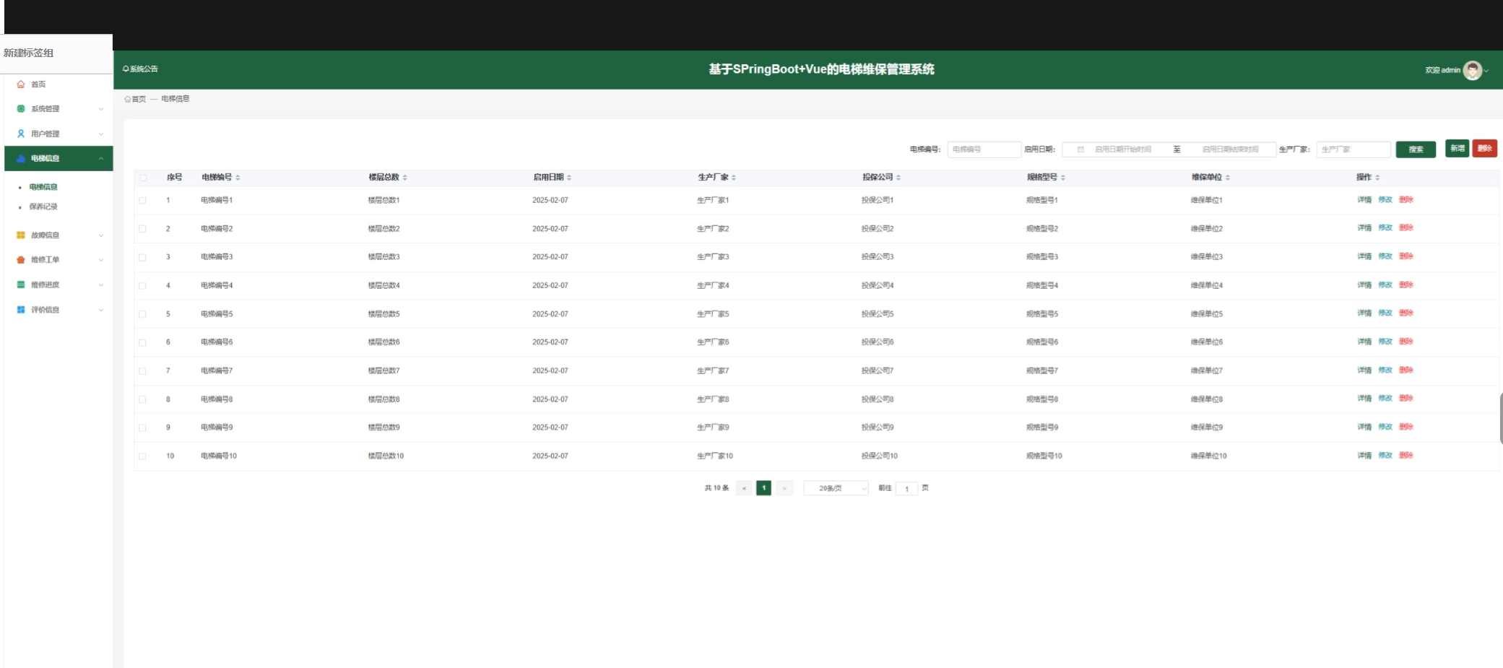Click the green 搜索 button
This screenshot has width=1503, height=668.
(x=1415, y=149)
